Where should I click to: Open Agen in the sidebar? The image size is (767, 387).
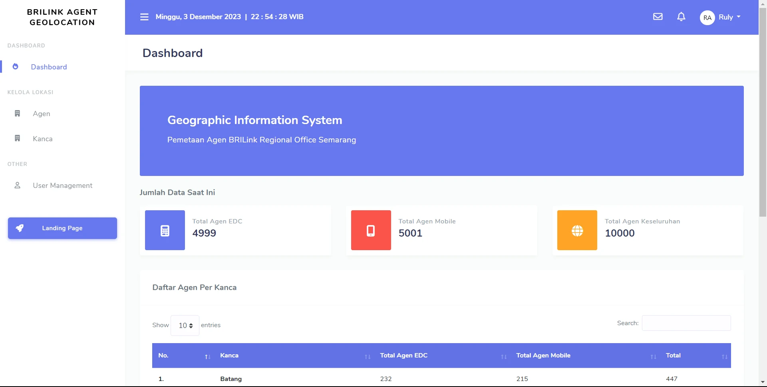42,114
